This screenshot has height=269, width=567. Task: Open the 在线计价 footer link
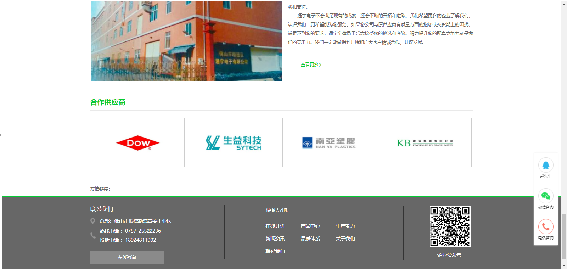[275, 226]
